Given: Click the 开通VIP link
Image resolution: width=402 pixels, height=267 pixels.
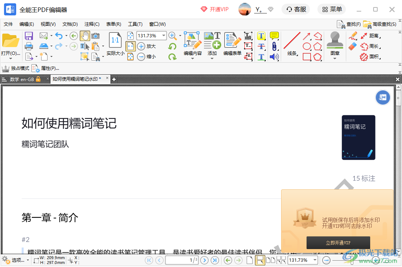Looking at the screenshot, I should (214, 9).
